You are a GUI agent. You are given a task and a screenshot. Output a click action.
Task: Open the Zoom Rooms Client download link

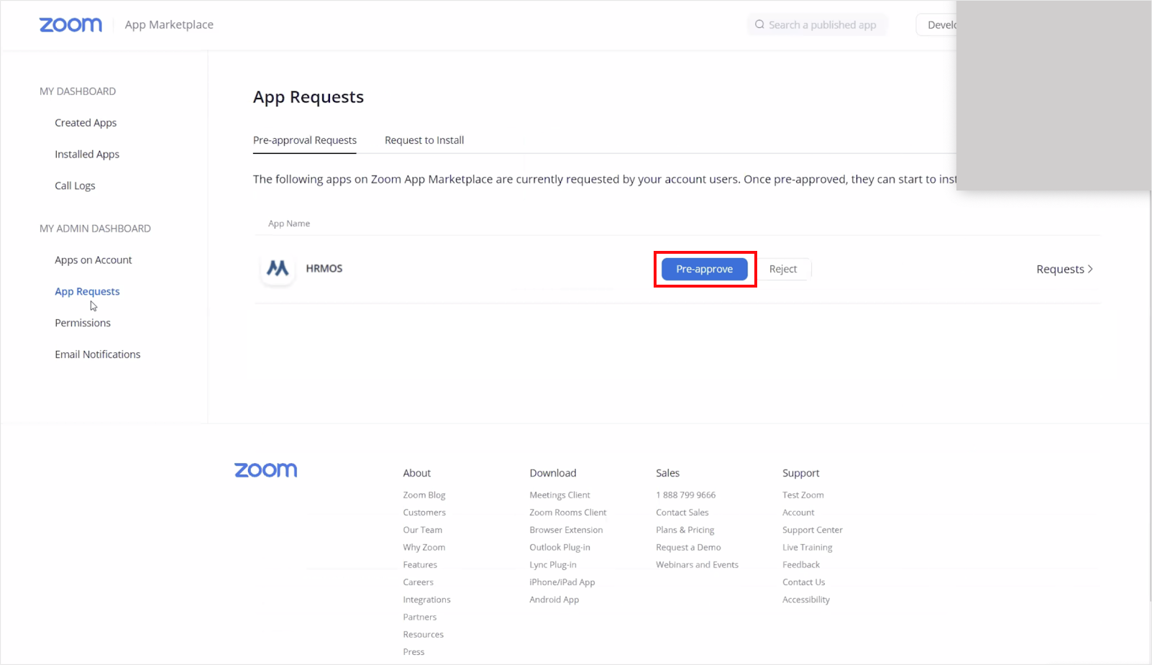[x=568, y=513]
